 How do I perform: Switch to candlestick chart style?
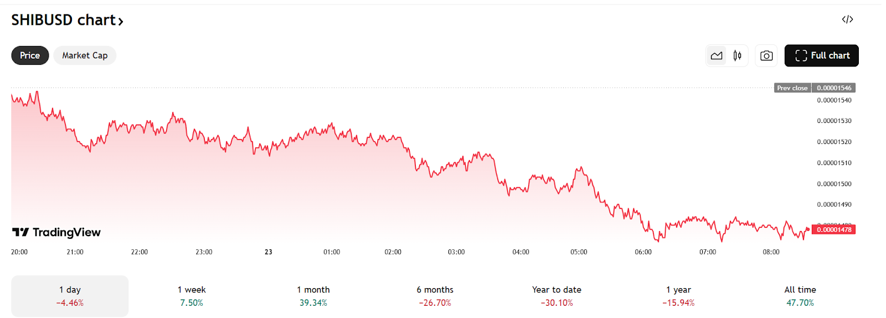[x=737, y=55]
